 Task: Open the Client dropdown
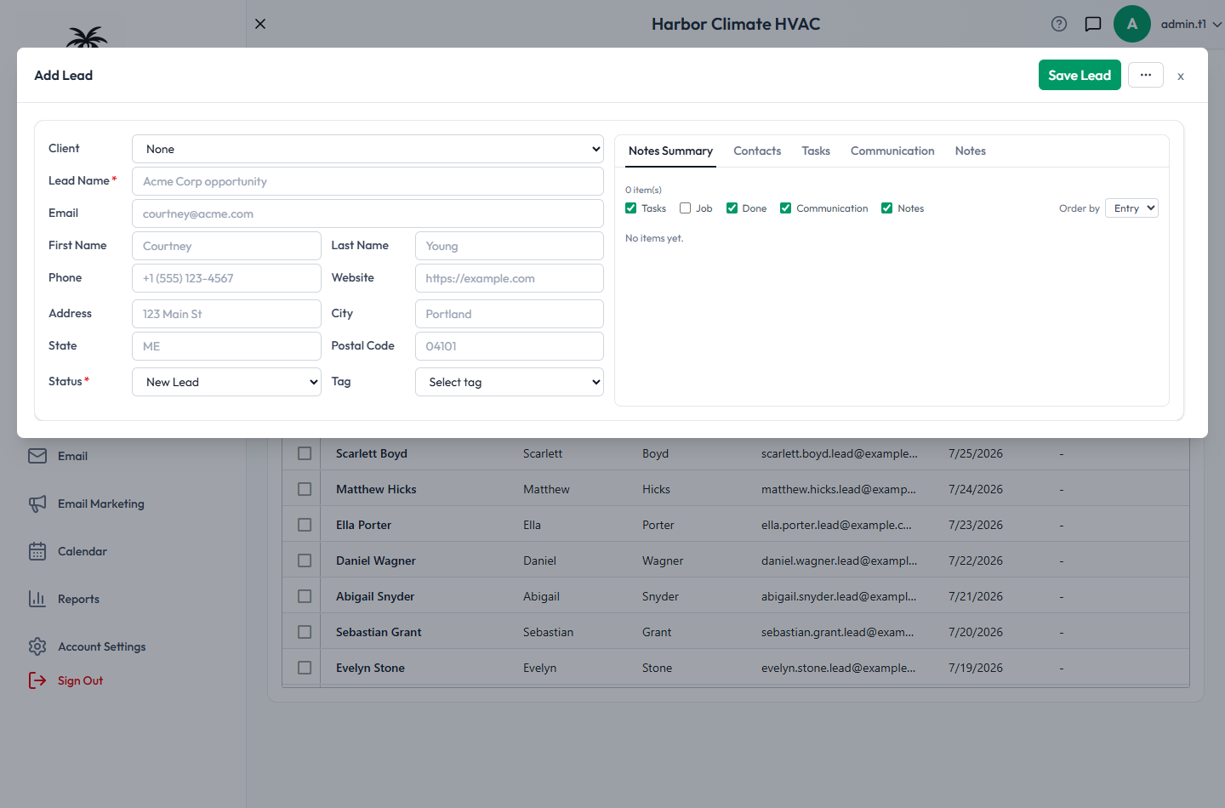(x=367, y=149)
